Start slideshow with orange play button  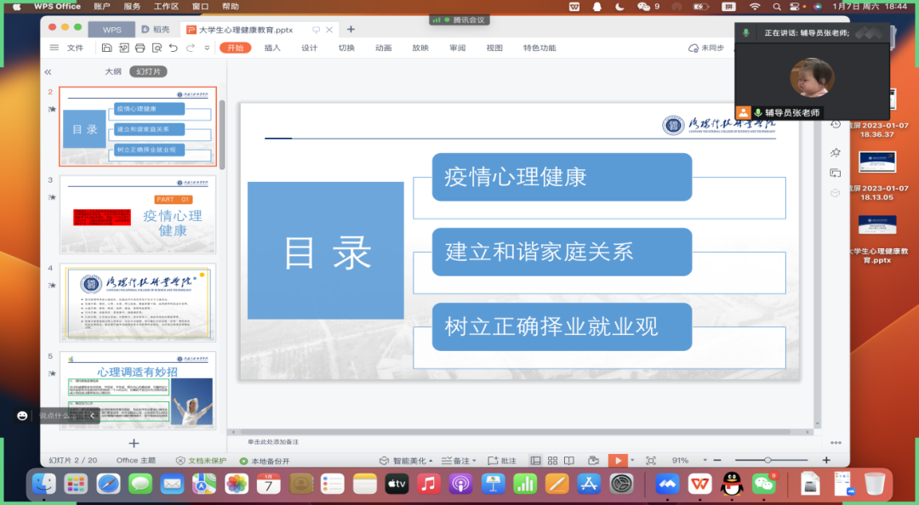pos(618,460)
